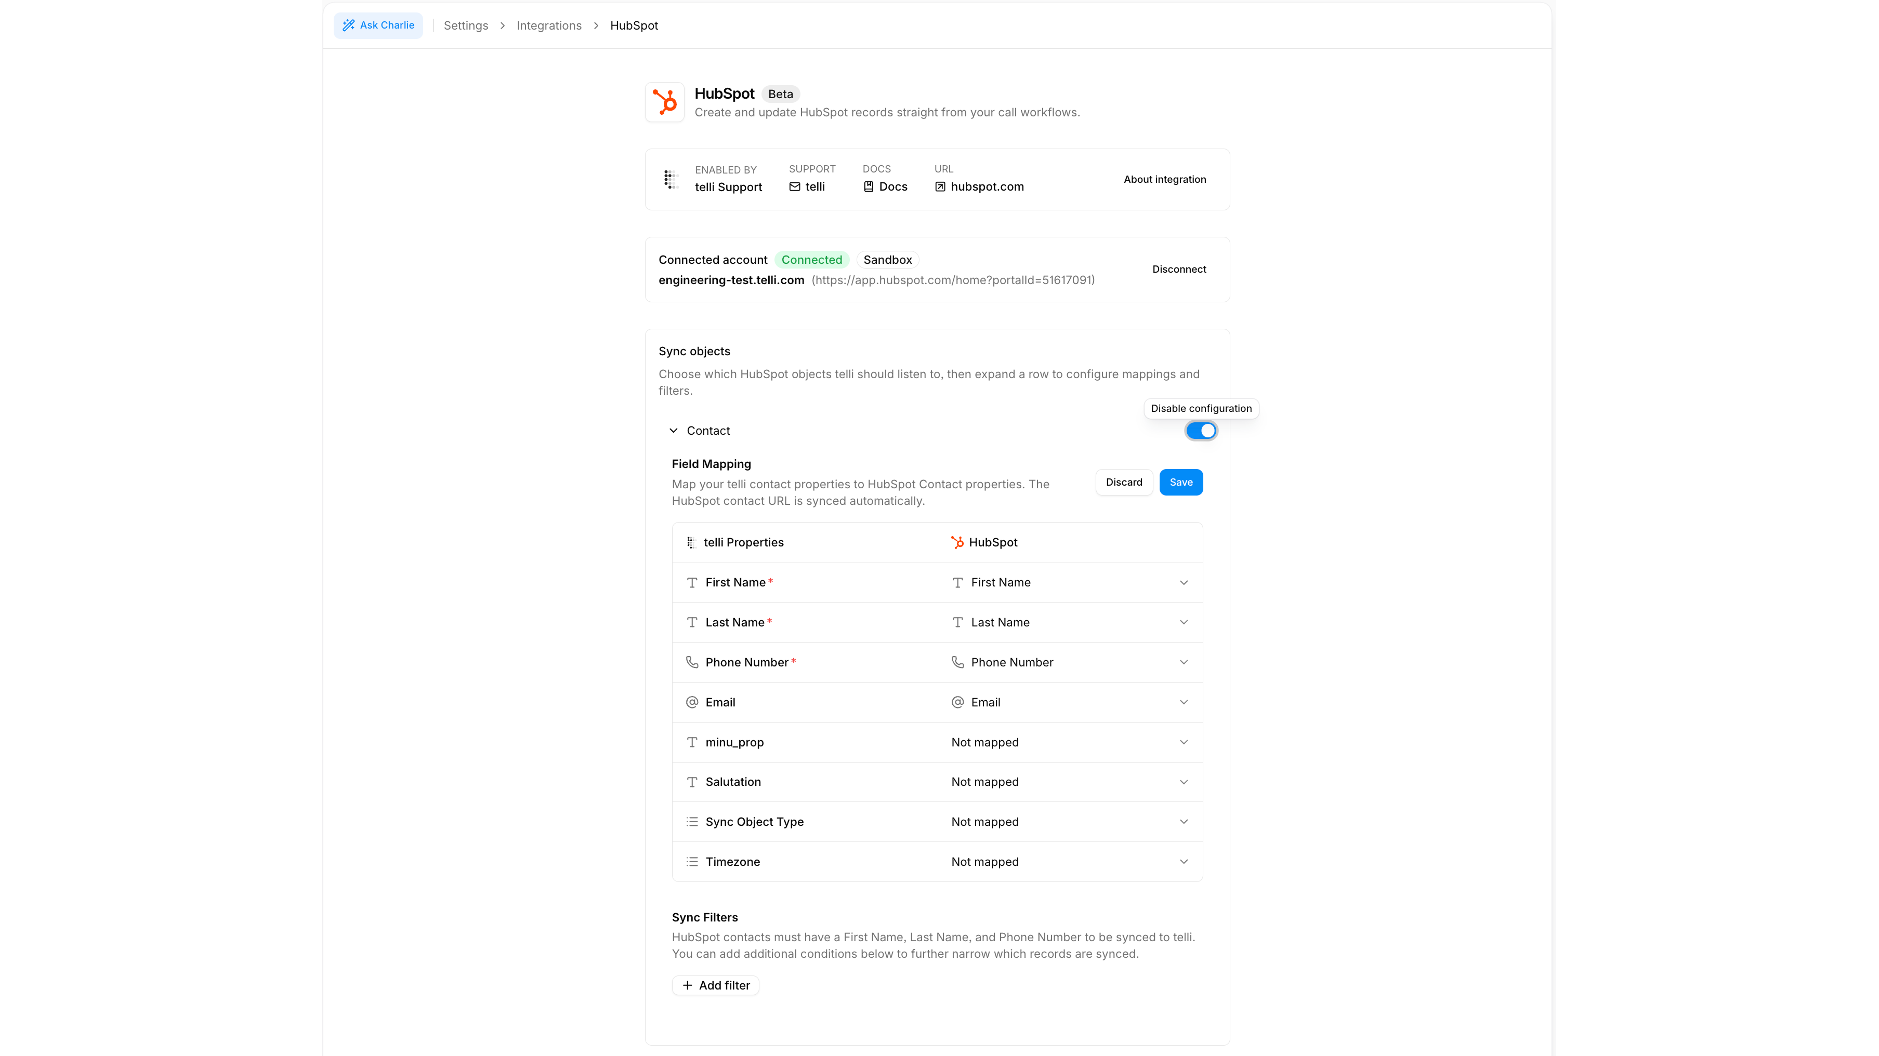Click engineering-test.telli.com account name
Viewport: 1879px width, 1056px height.
point(731,280)
